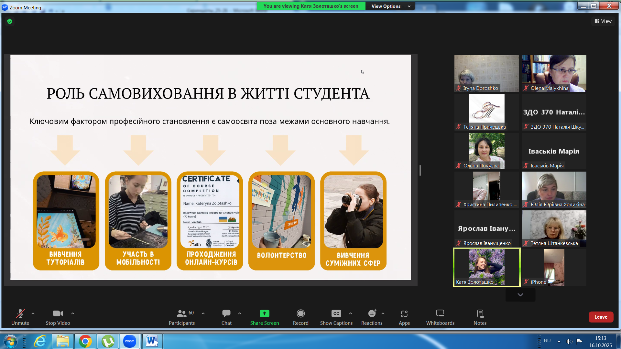Leave the meeting
This screenshot has width=621, height=349.
click(x=601, y=317)
